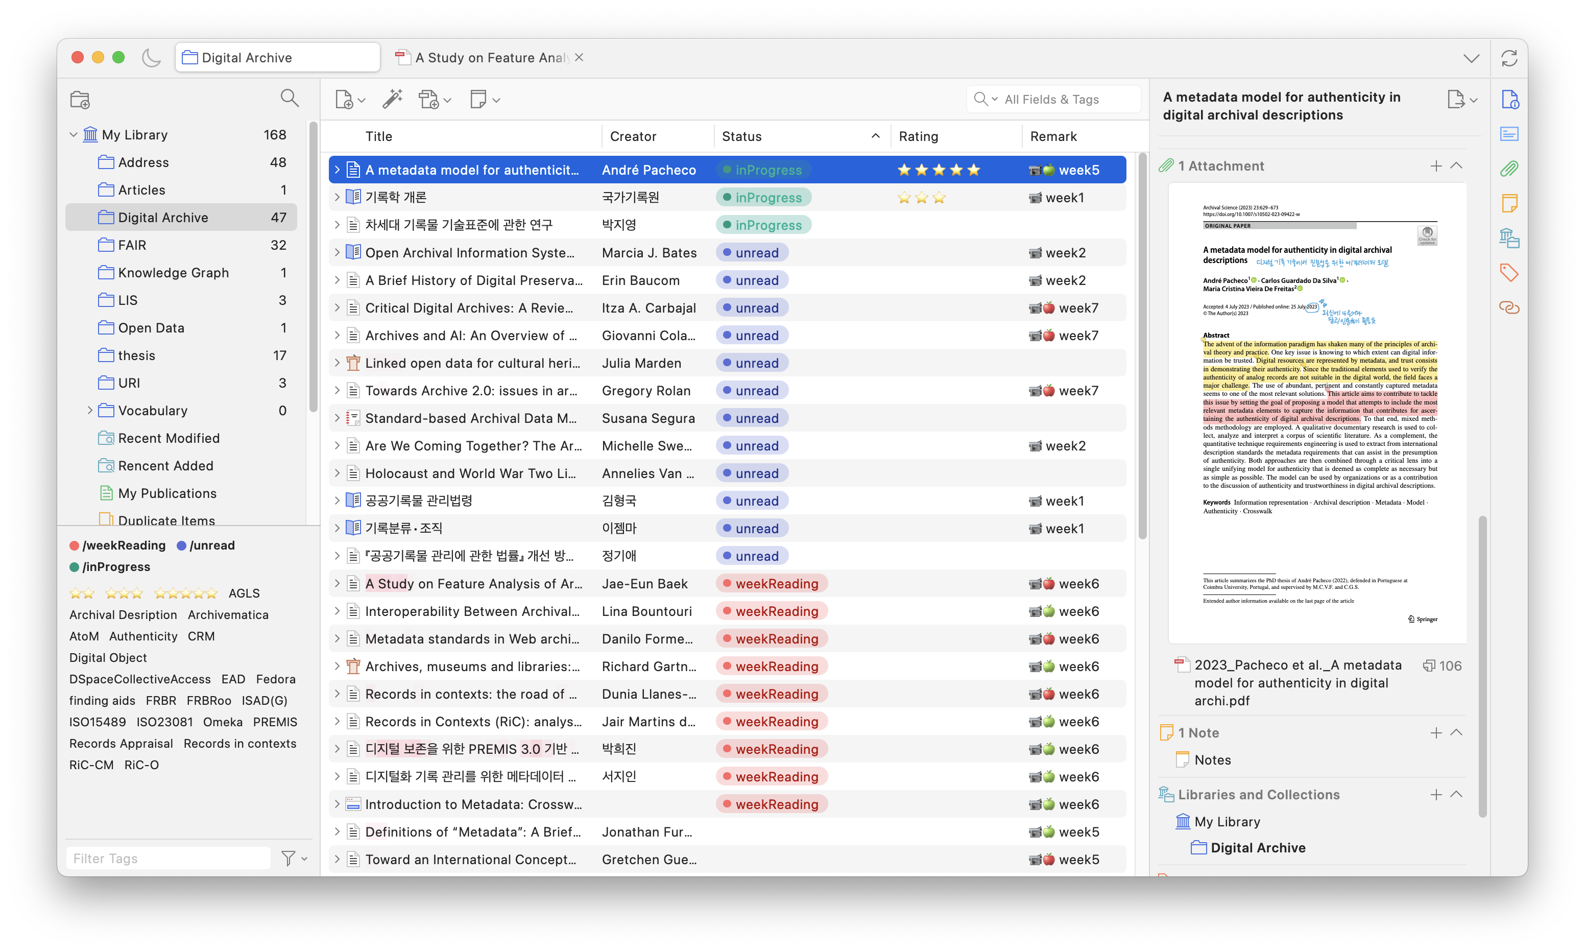This screenshot has width=1585, height=952.
Task: Filter by the two-star rating tag
Action: click(81, 593)
